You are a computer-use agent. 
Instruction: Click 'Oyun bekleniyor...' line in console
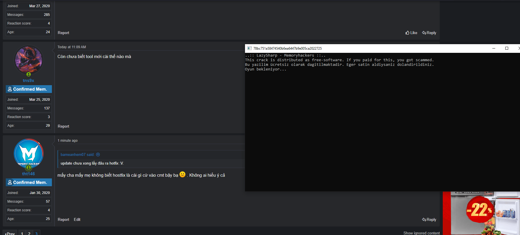(265, 69)
